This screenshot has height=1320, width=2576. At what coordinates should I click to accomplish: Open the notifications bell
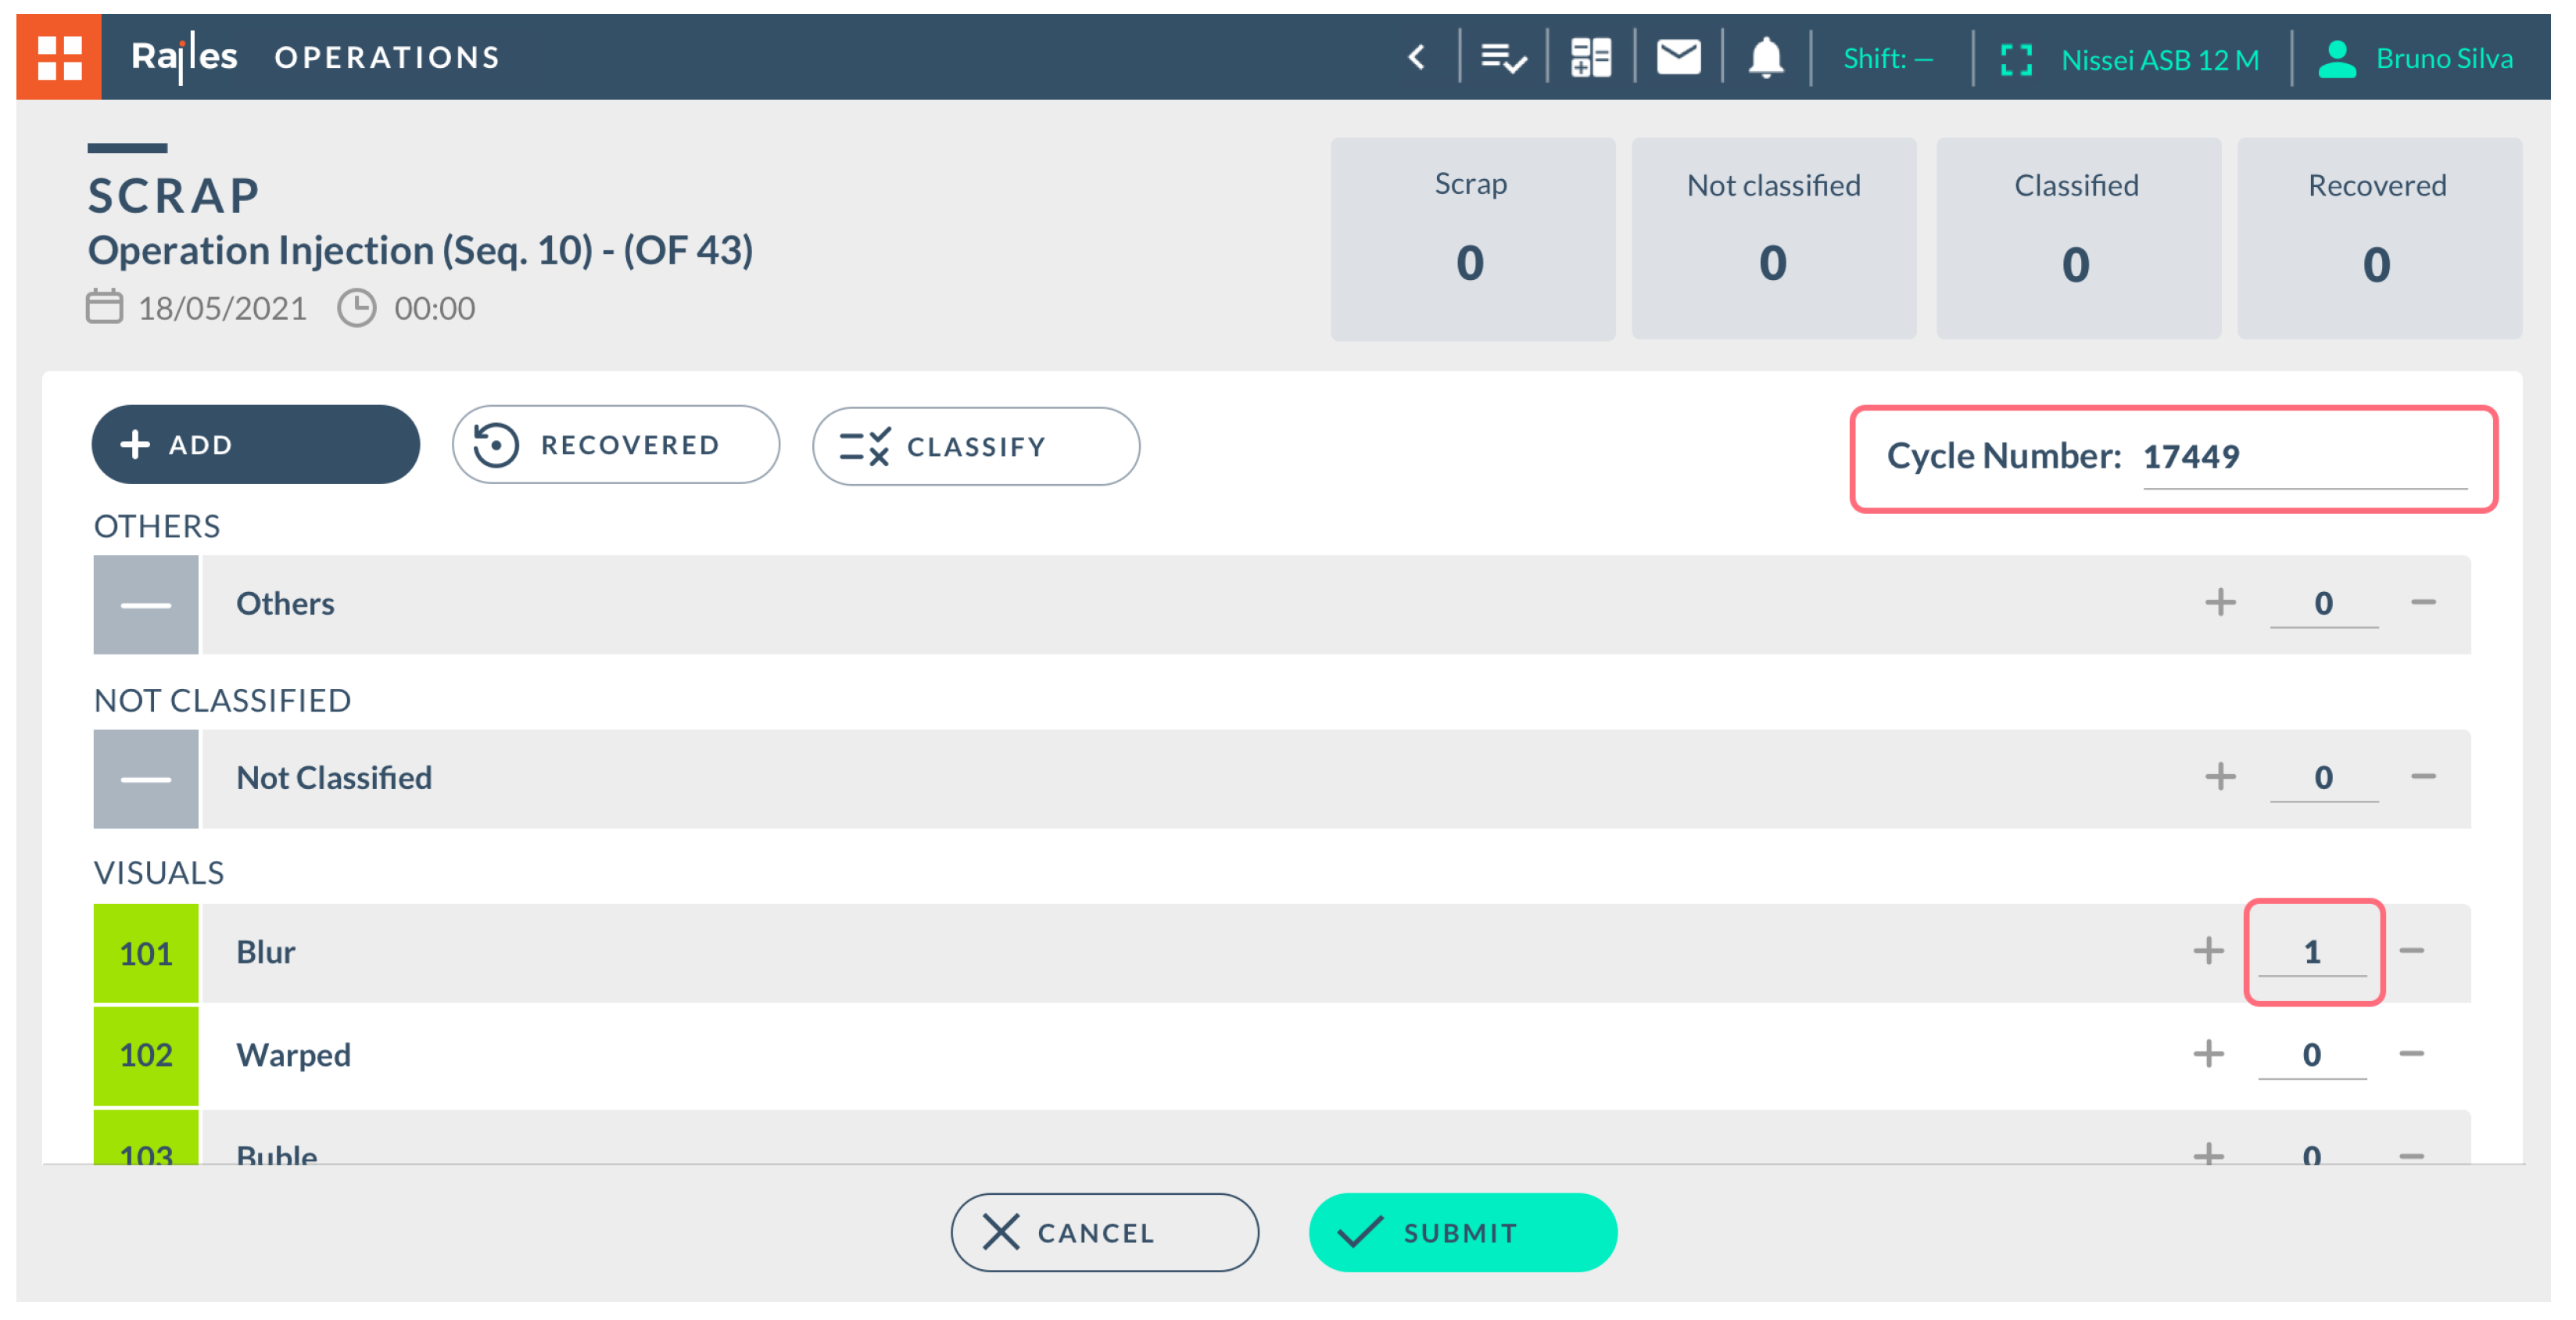pos(1765,57)
